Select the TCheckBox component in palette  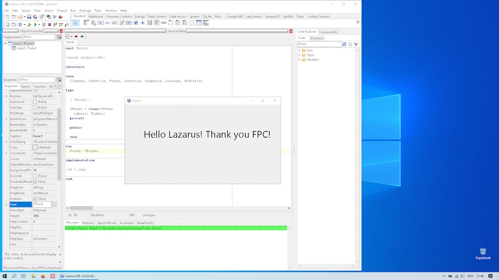point(135,23)
